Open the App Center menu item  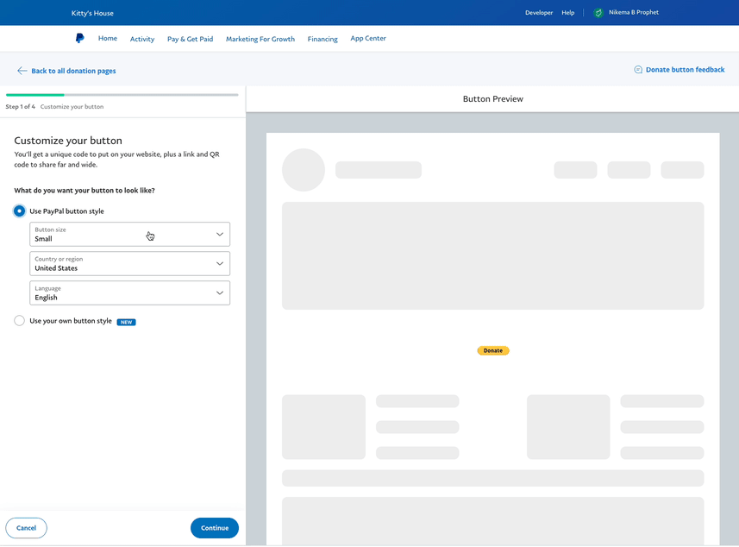pos(368,38)
